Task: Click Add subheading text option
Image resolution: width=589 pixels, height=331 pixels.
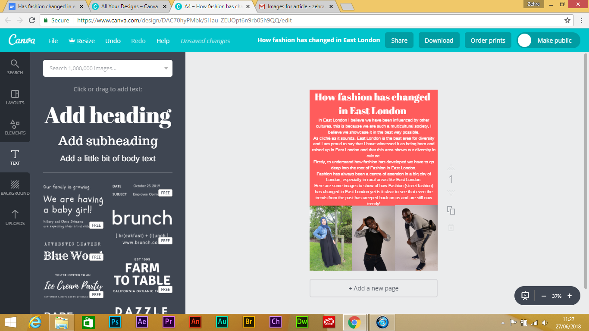Action: 108,141
